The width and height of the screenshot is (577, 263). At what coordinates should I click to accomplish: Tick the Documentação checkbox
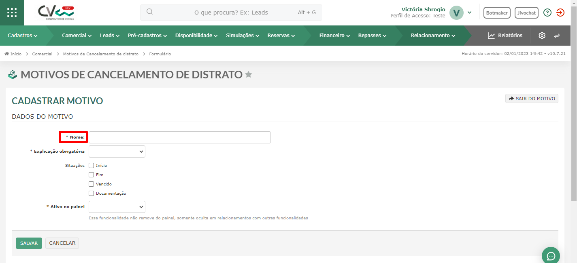point(92,193)
